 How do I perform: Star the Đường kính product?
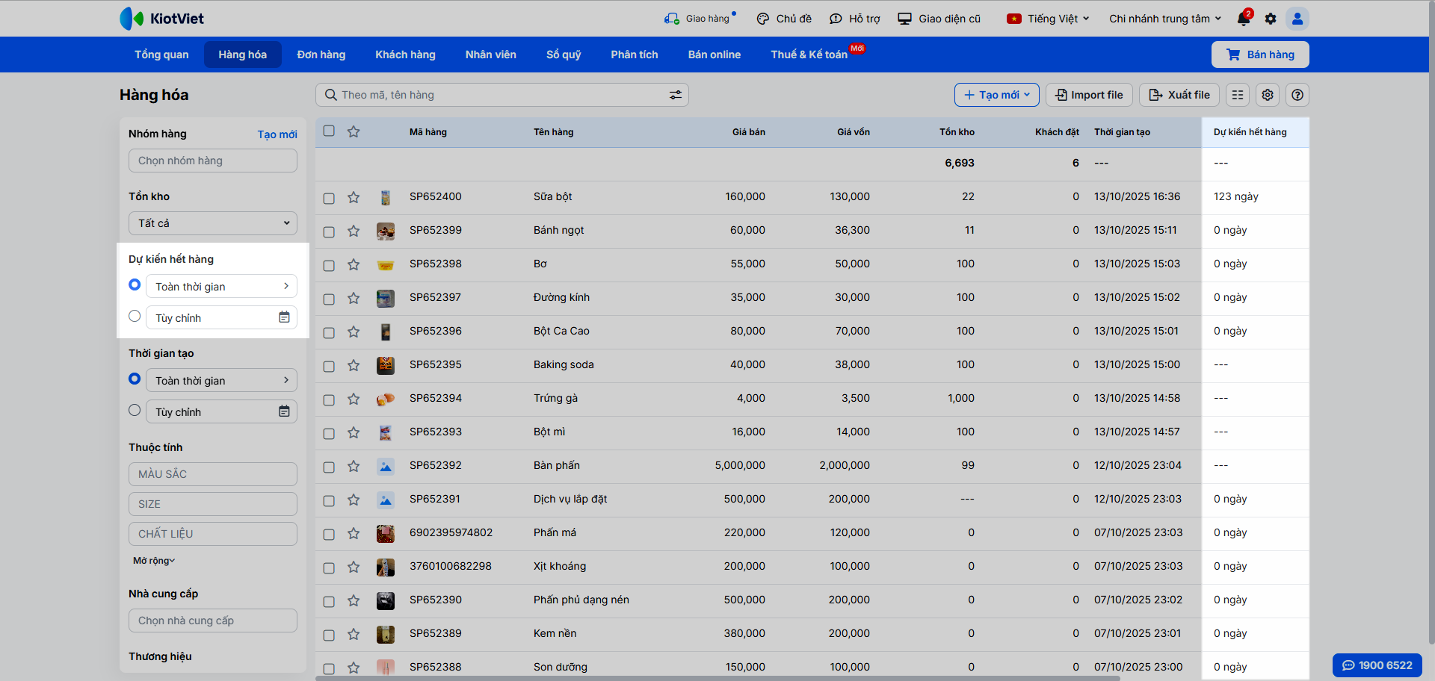(354, 298)
